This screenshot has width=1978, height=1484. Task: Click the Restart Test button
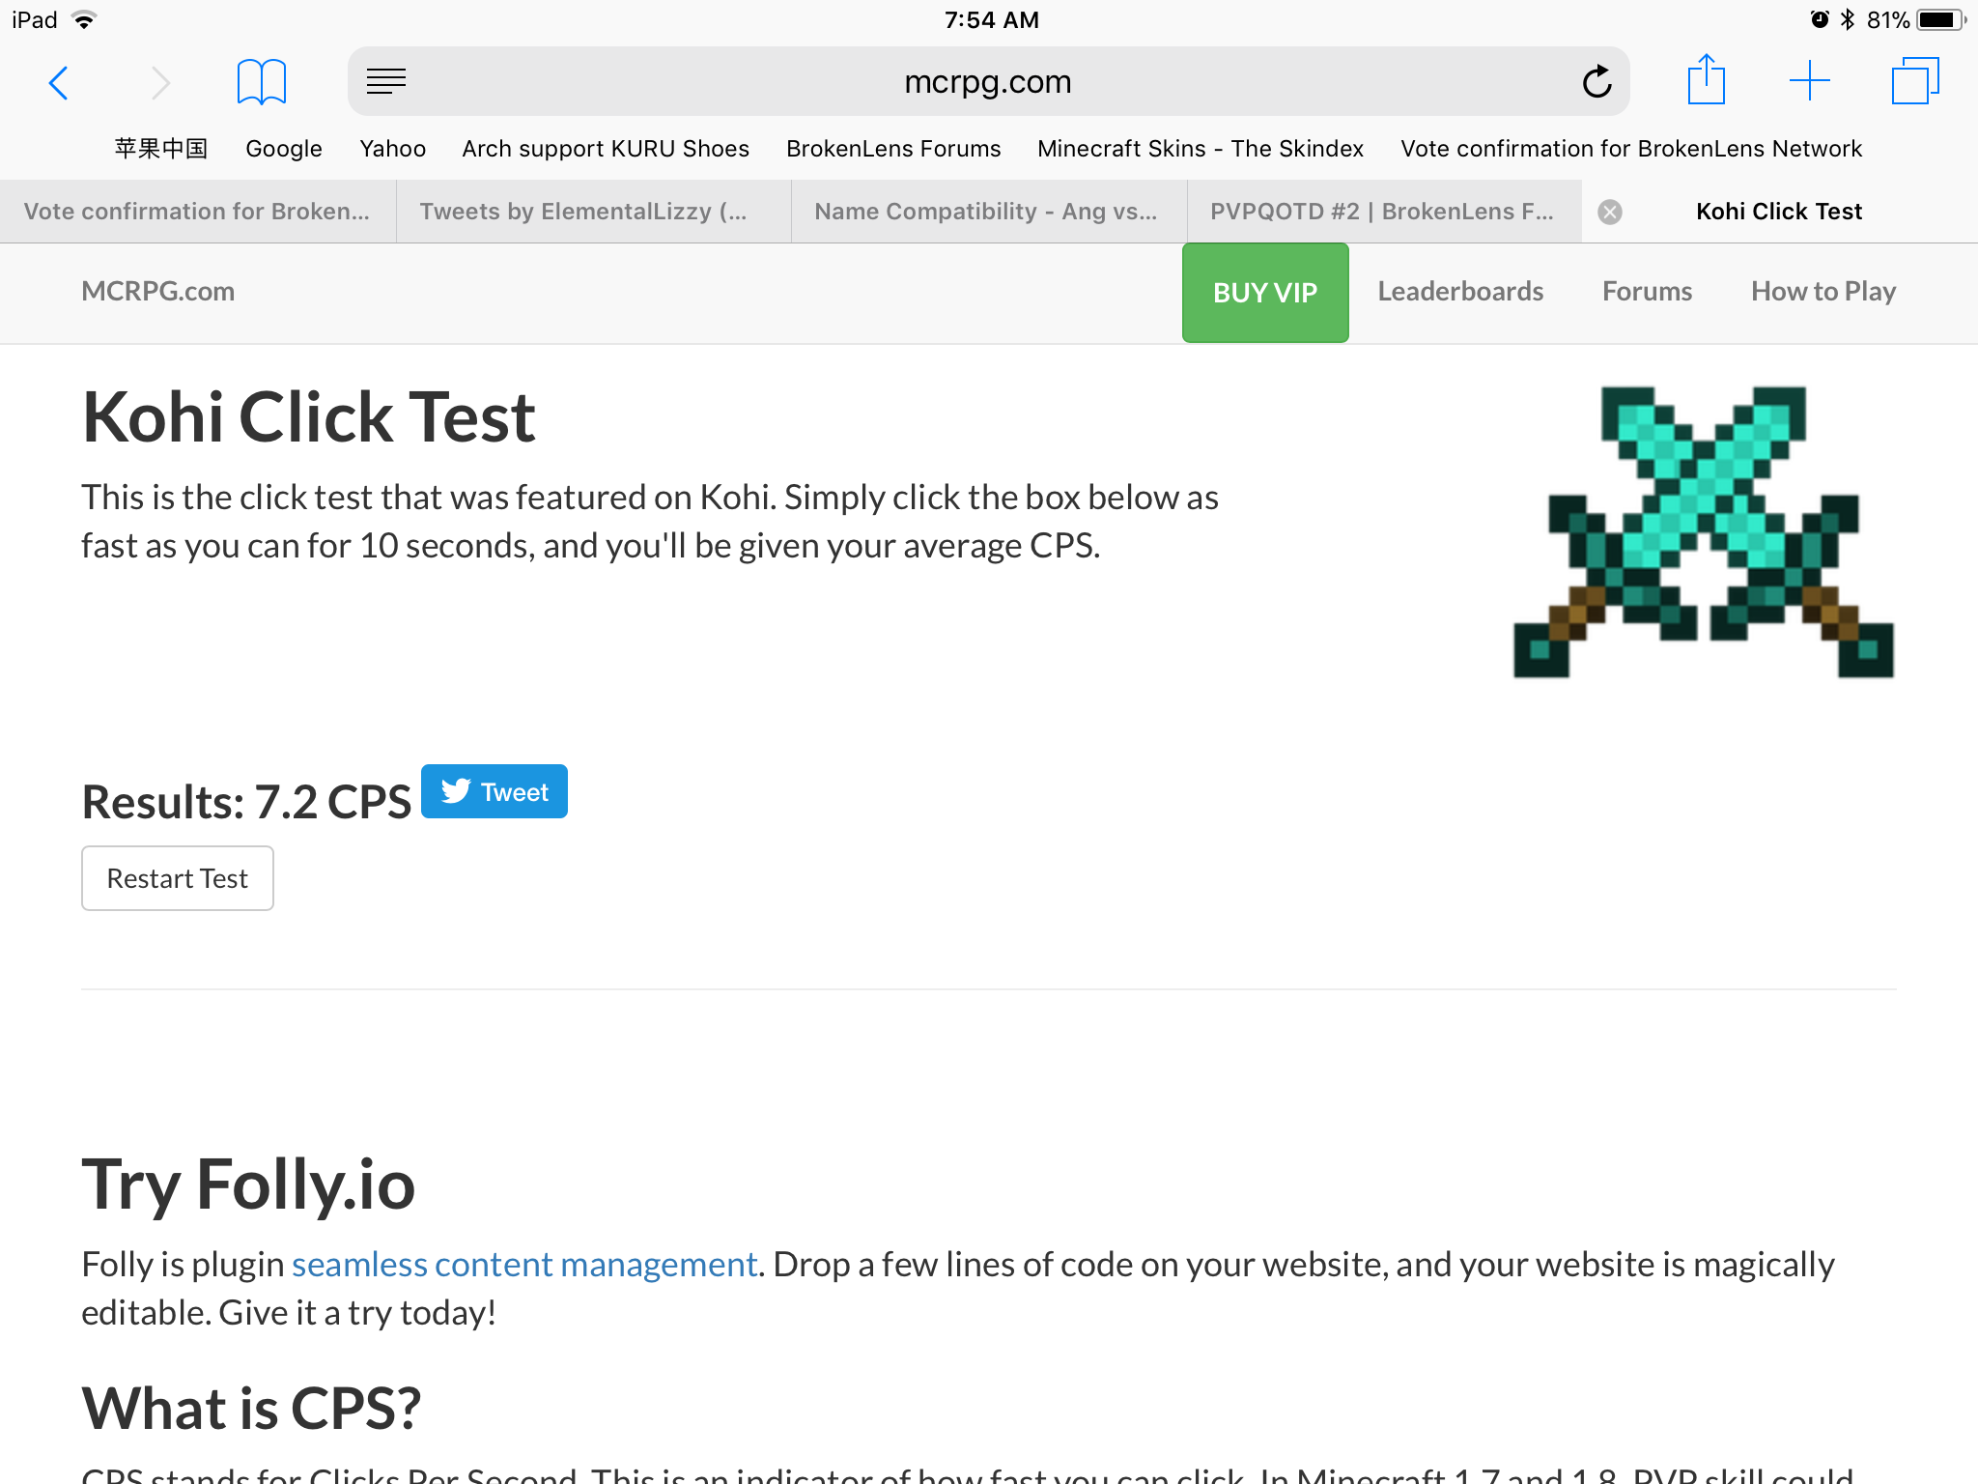tap(178, 878)
